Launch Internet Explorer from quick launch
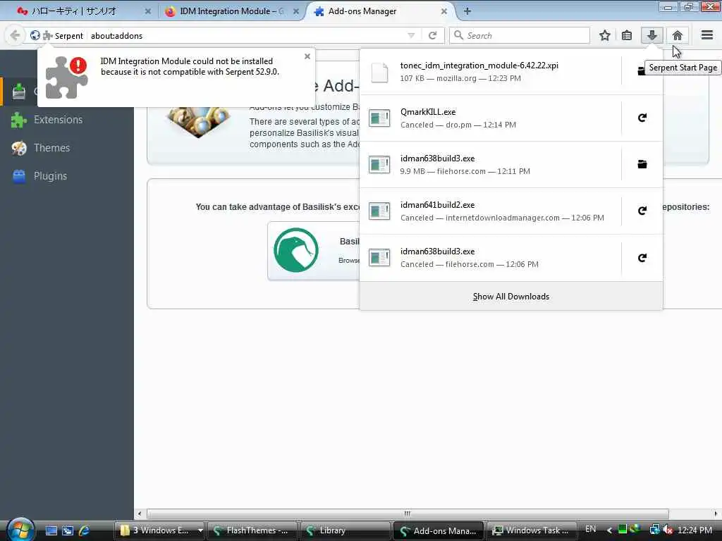722x541 pixels. (x=84, y=530)
